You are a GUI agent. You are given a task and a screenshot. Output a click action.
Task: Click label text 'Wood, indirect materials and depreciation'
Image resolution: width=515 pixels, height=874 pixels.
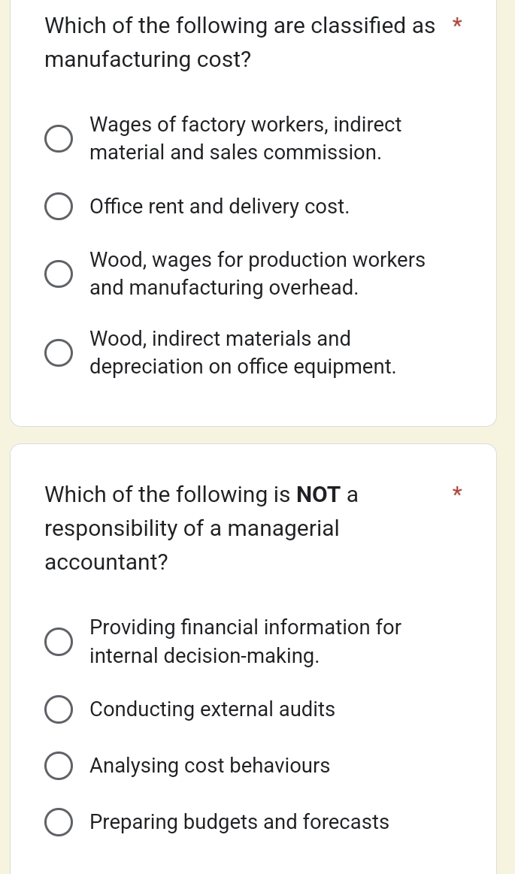click(x=243, y=353)
